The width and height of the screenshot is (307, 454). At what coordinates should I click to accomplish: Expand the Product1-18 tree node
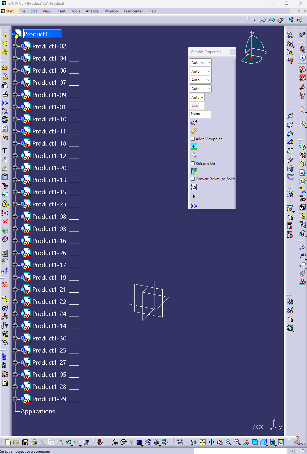(15, 143)
